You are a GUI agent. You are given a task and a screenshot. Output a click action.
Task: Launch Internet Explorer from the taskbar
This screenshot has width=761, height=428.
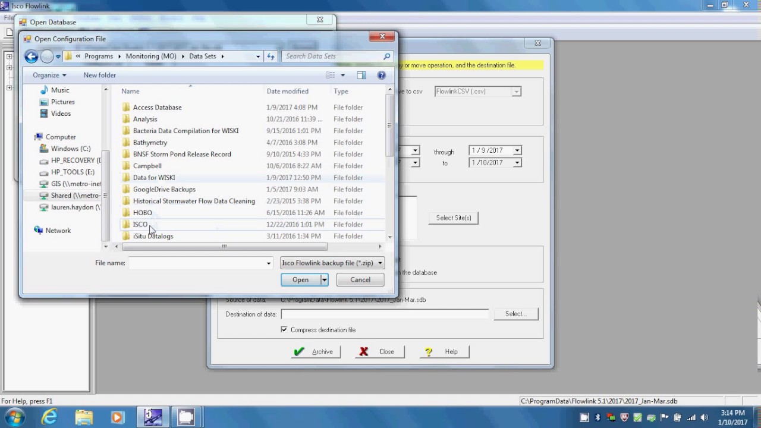click(x=49, y=417)
